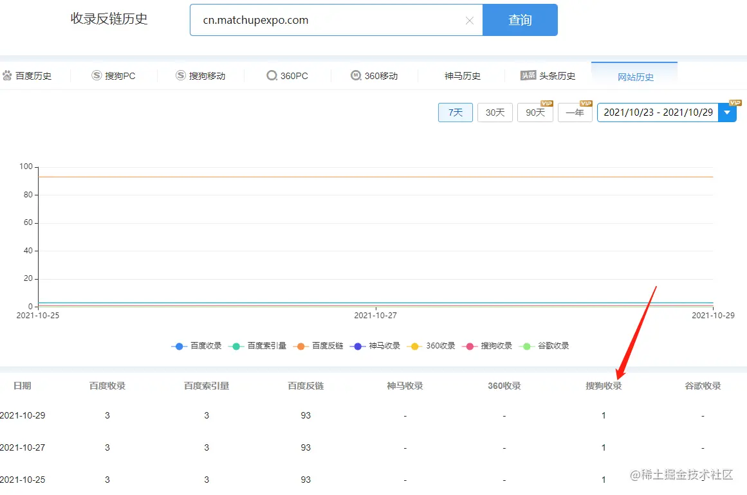747x495 pixels.
Task: Choose the 30天 range button
Action: pyautogui.click(x=495, y=113)
